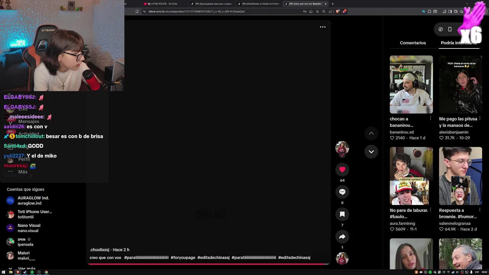Expand followed accounts with Ver más
The height and width of the screenshot is (275, 489).
click(23, 269)
